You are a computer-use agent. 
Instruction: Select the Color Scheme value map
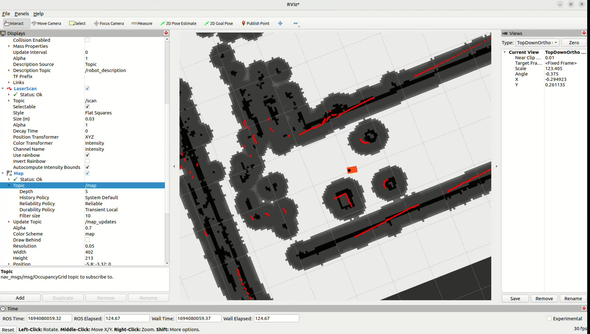click(x=90, y=234)
